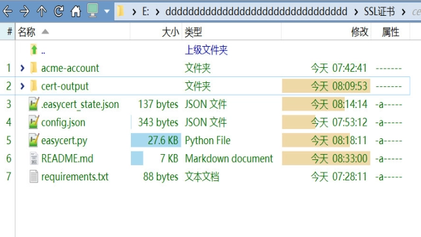Screen dimensions: 421x237
Task: Open the dropdown arrow next to the monitor icon
Action: 107,12
